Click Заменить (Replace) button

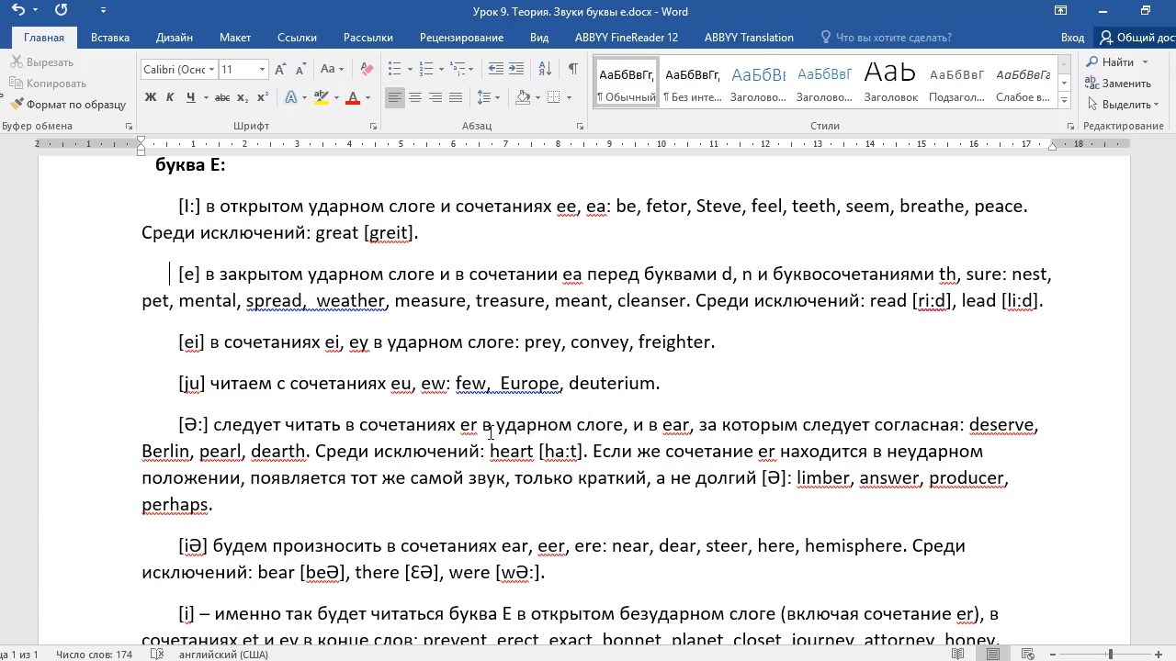1118,84
